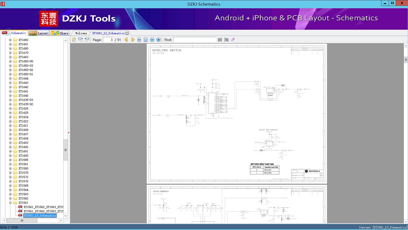This screenshot has height=230, width=408.
Task: Select XT1561_L3_Schematics file in tree
Action: (40, 216)
